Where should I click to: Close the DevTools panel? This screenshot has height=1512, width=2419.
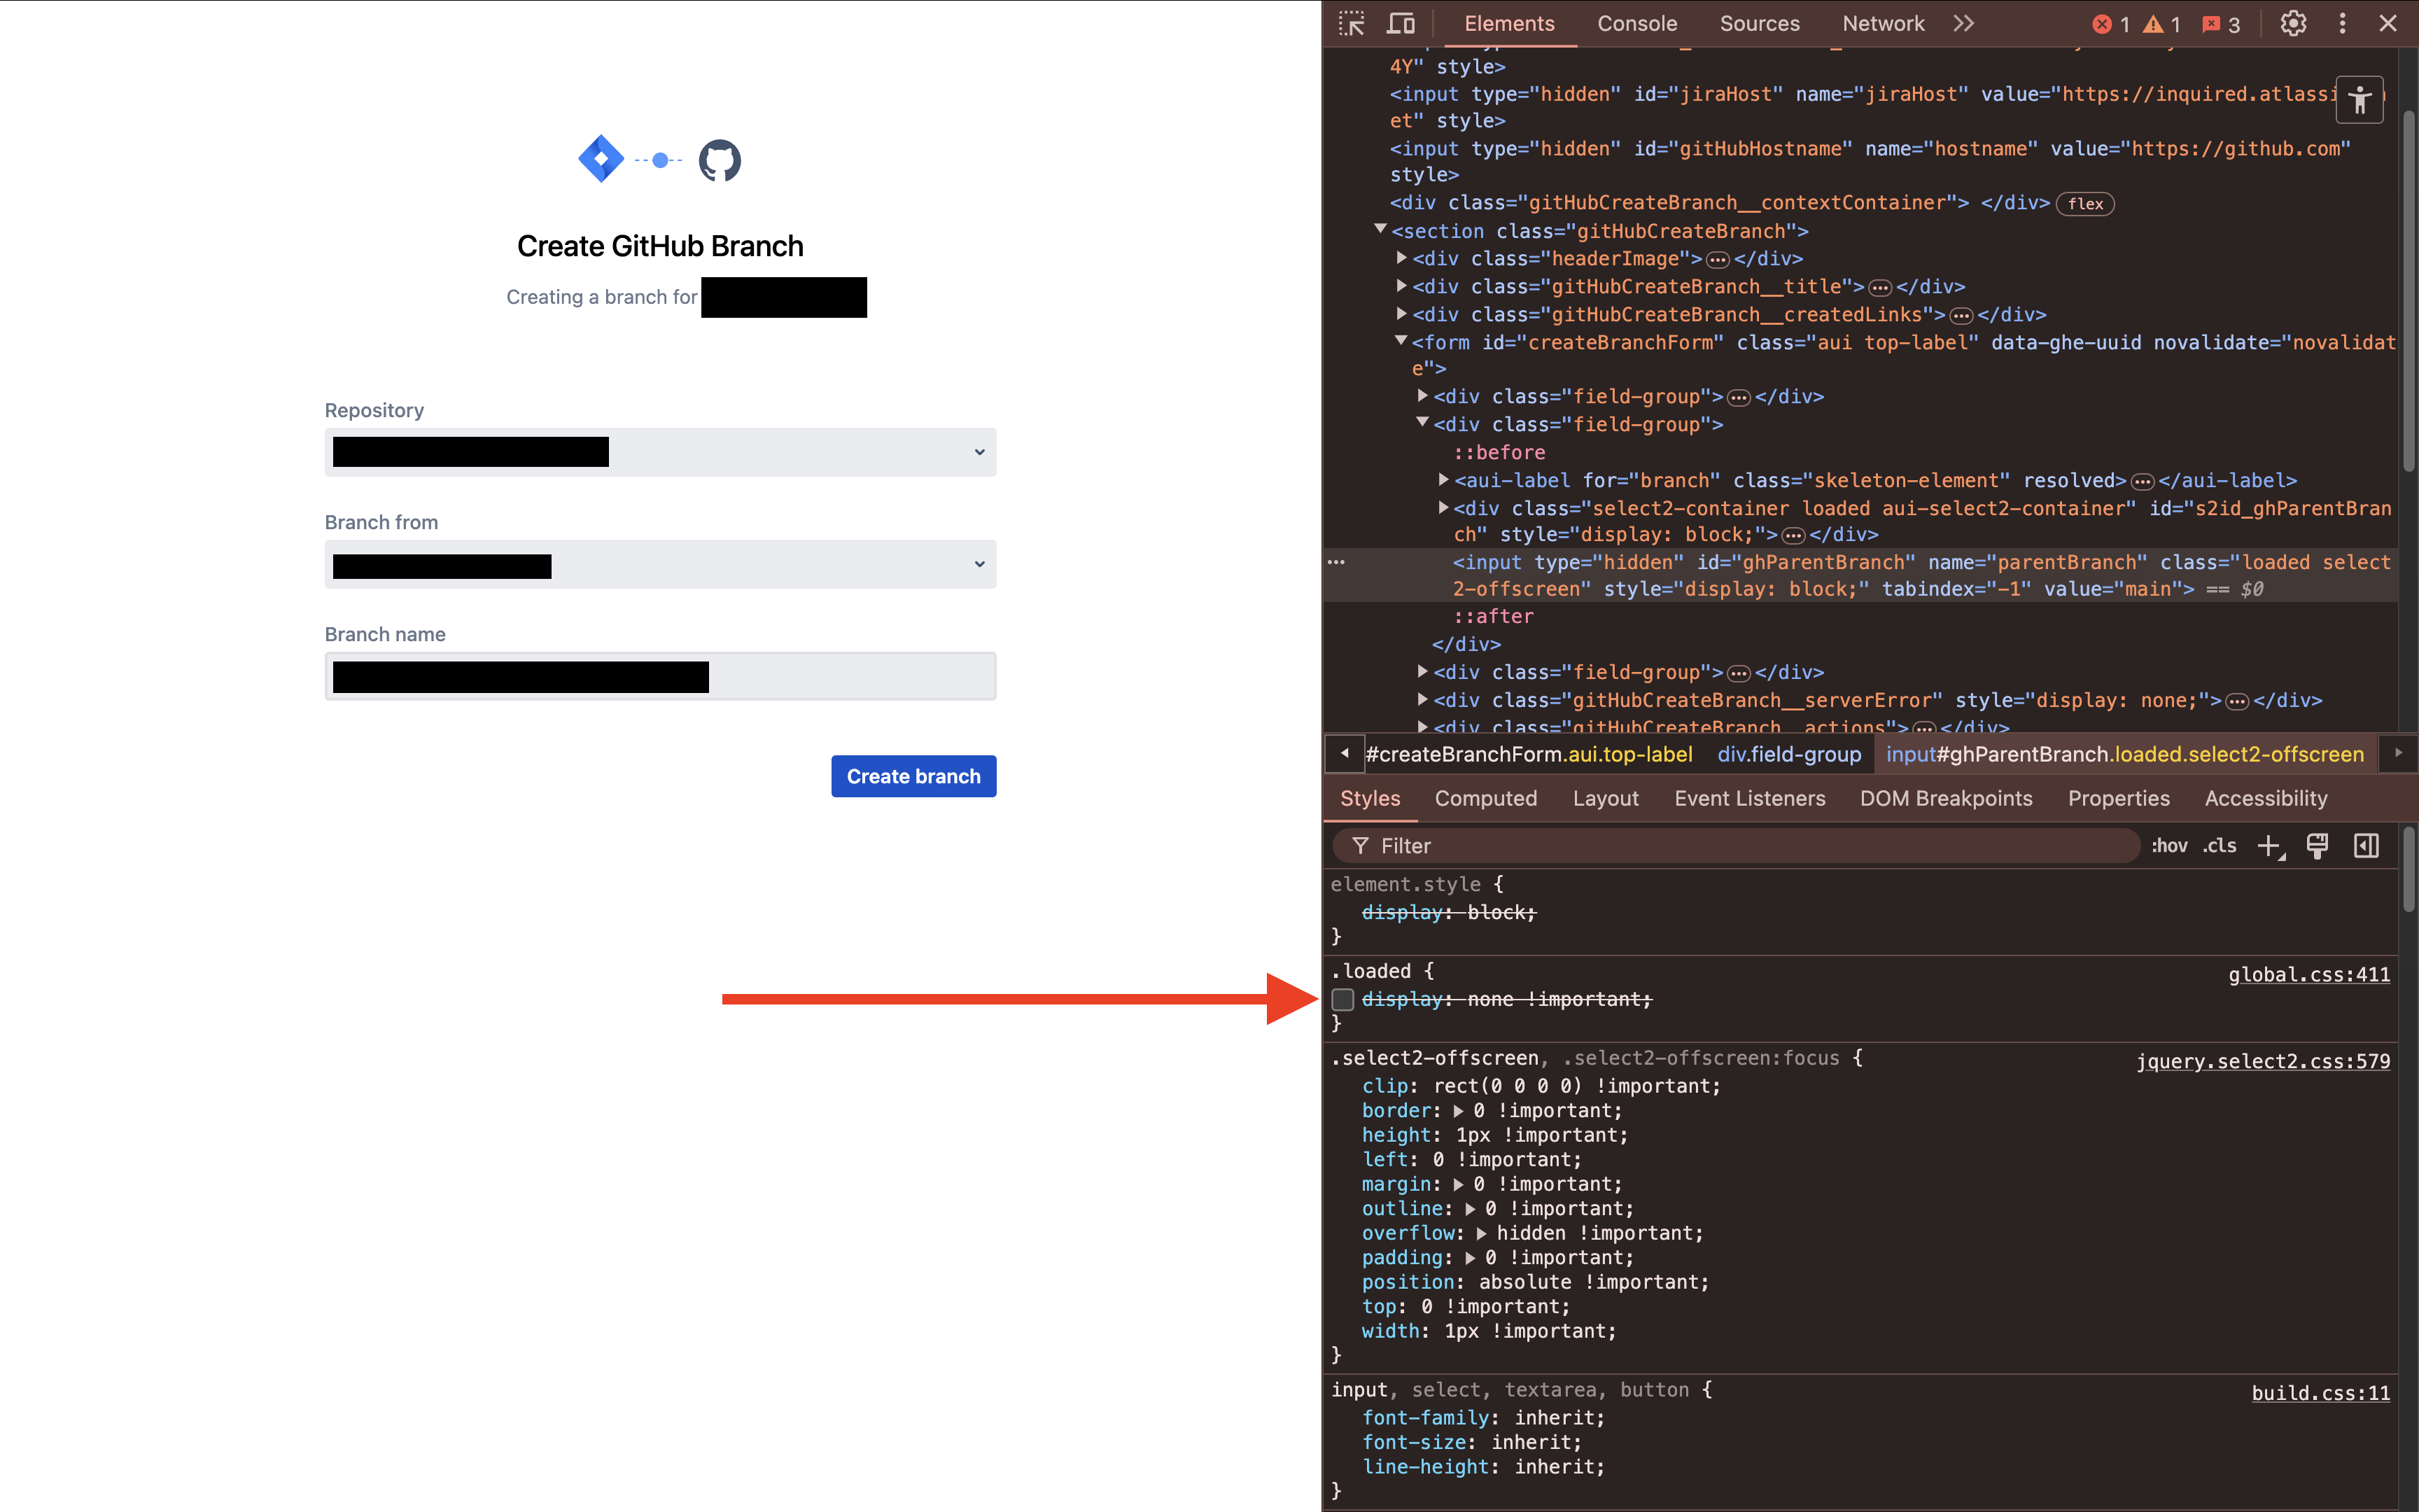click(x=2388, y=23)
